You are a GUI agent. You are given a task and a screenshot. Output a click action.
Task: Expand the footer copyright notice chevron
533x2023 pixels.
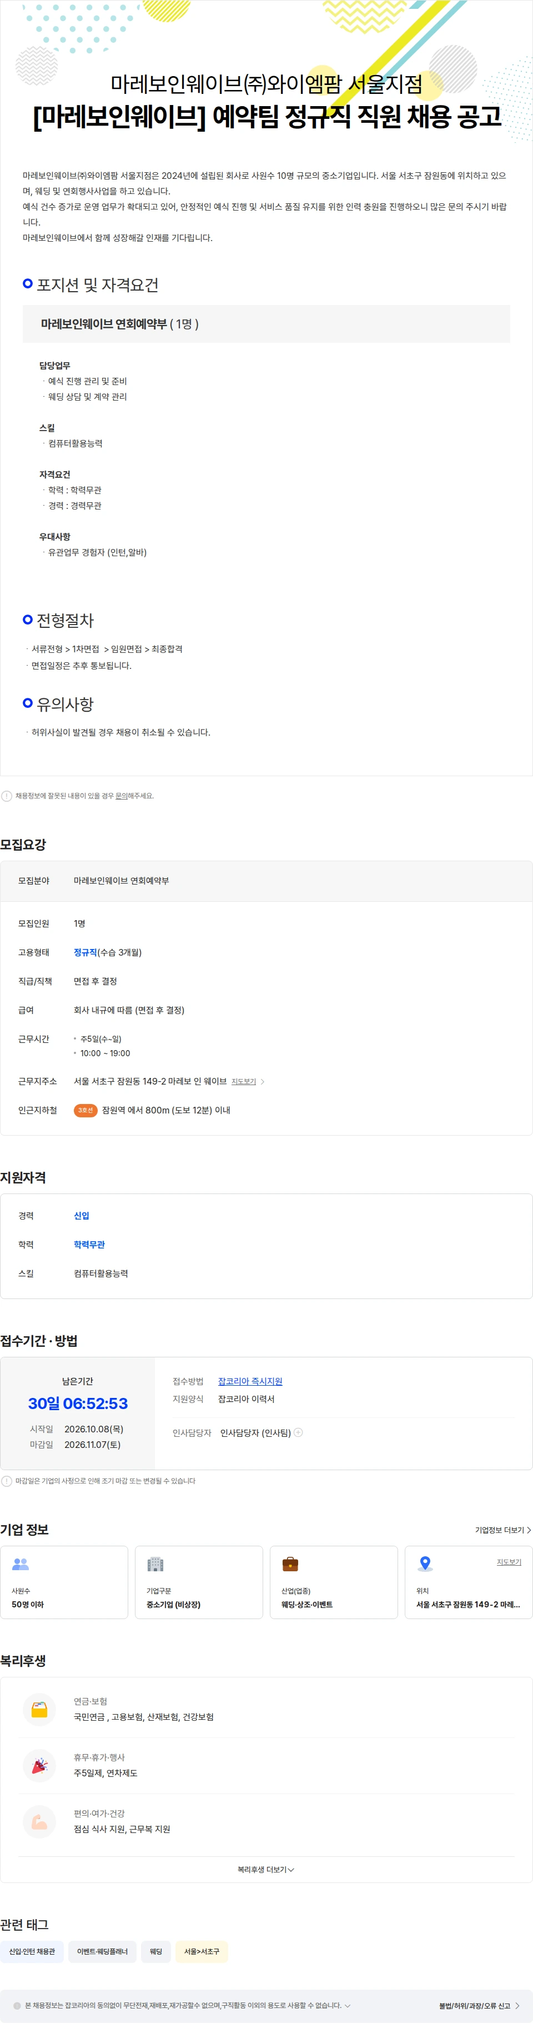pyautogui.click(x=348, y=2005)
